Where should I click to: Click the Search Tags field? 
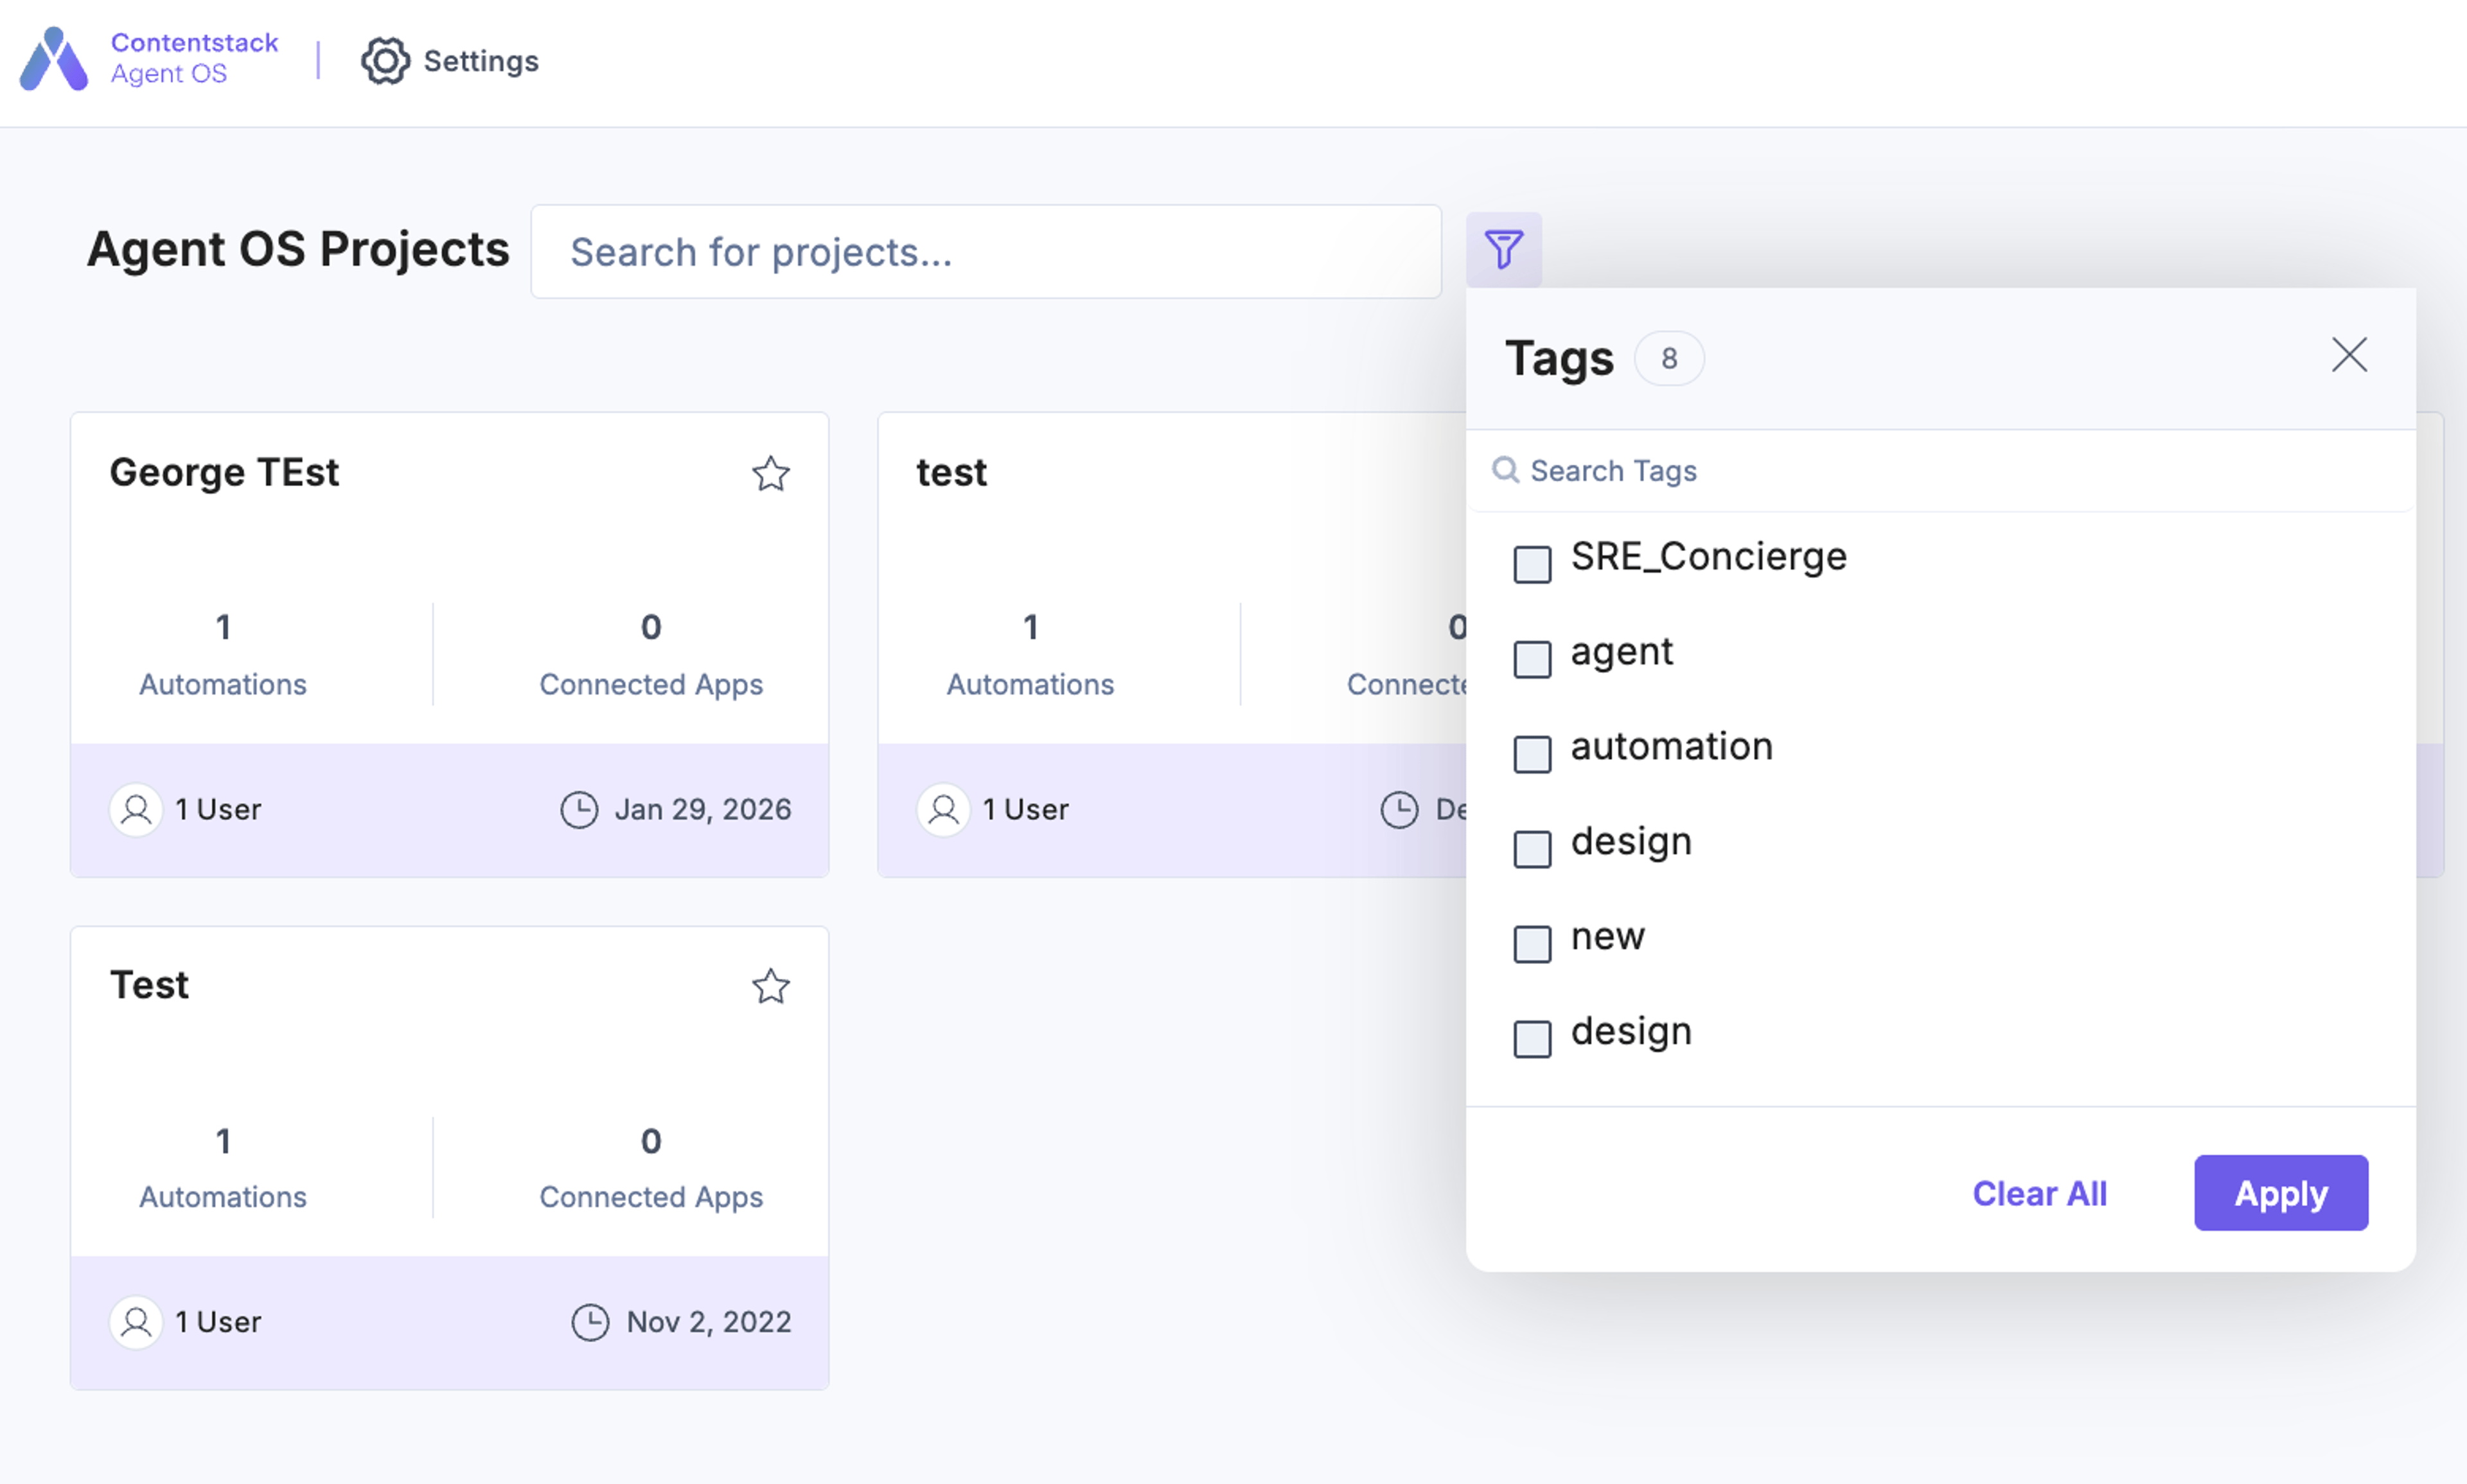point(1941,471)
